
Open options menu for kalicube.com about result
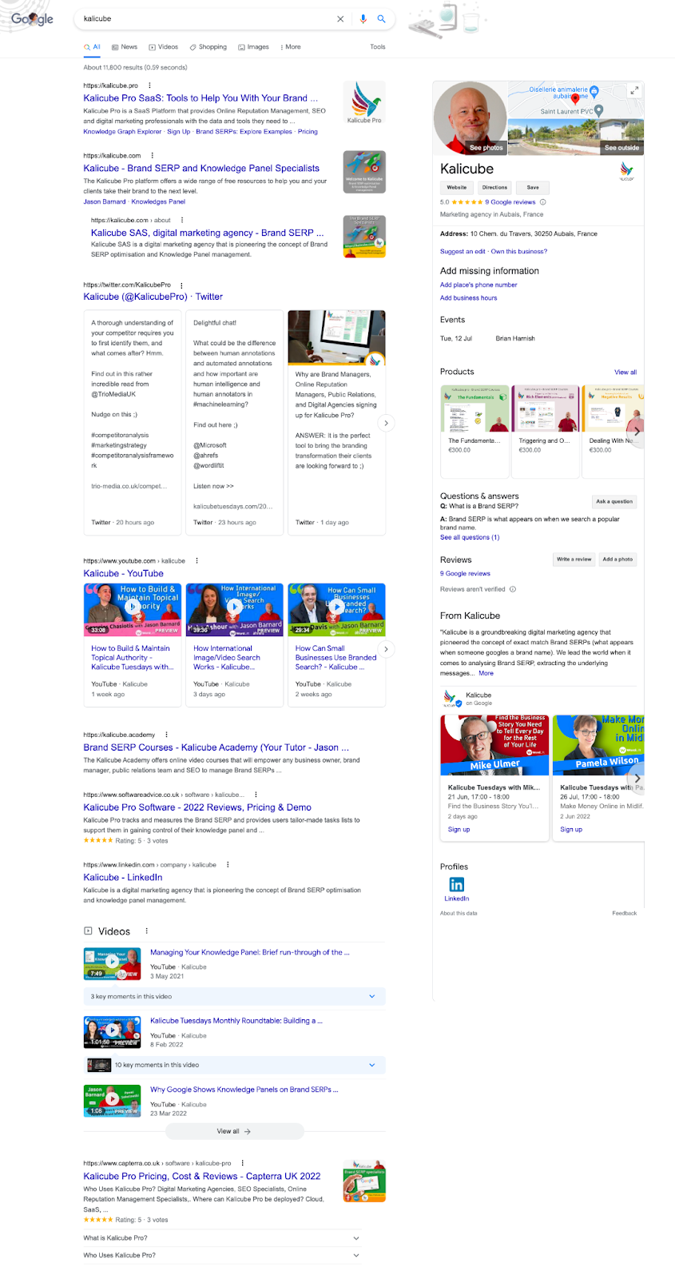coord(182,220)
